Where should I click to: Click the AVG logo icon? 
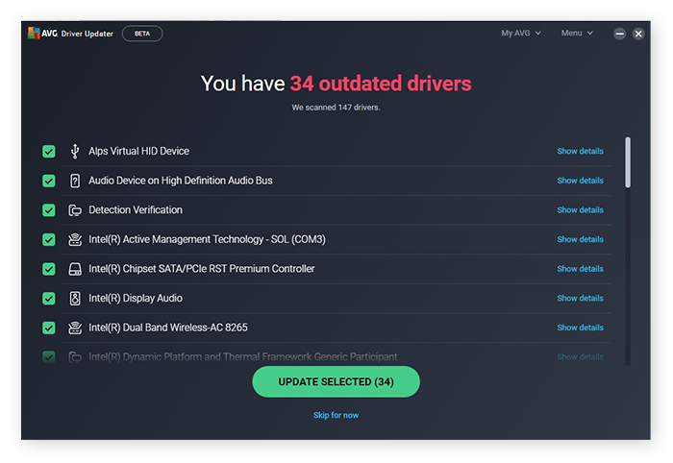point(35,33)
